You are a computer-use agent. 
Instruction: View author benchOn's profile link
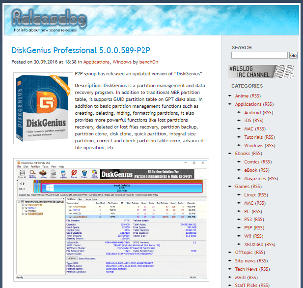[x=148, y=62]
